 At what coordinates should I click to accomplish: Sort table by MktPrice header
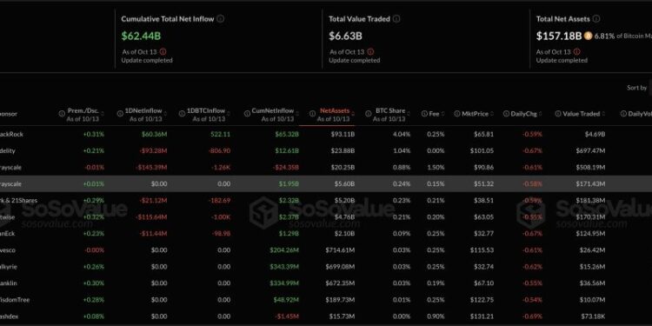point(476,114)
